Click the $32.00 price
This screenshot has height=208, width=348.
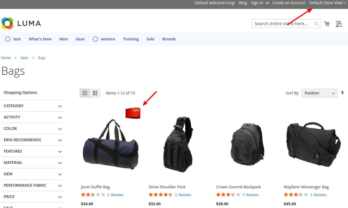(155, 204)
